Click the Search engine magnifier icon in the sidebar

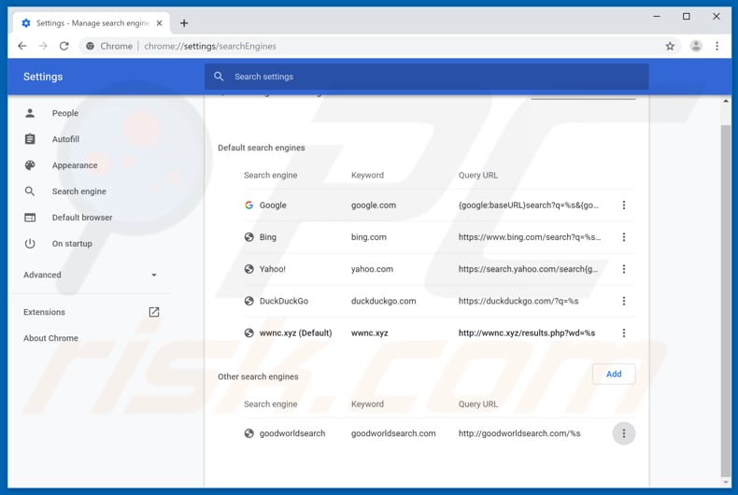[30, 191]
